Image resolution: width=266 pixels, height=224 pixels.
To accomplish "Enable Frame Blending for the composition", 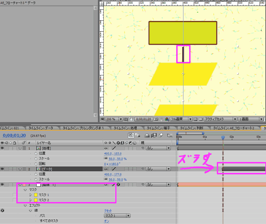I will [154, 135].
